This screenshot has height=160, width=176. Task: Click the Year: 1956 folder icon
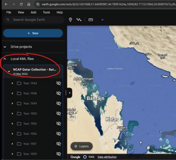[x=19, y=134]
